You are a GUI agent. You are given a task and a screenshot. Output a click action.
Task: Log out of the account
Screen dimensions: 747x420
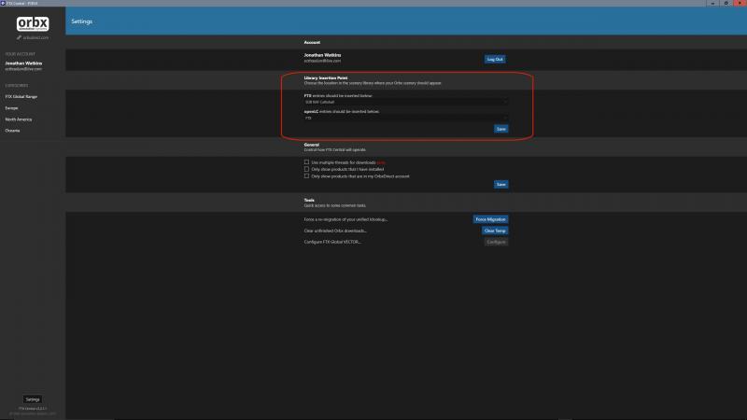495,59
